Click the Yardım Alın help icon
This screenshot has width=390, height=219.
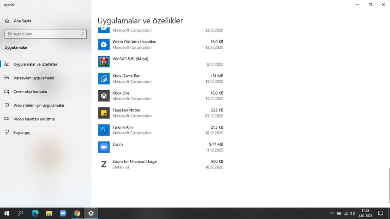(104, 130)
